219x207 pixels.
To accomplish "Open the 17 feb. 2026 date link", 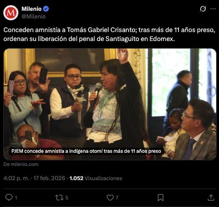I will click(x=49, y=178).
